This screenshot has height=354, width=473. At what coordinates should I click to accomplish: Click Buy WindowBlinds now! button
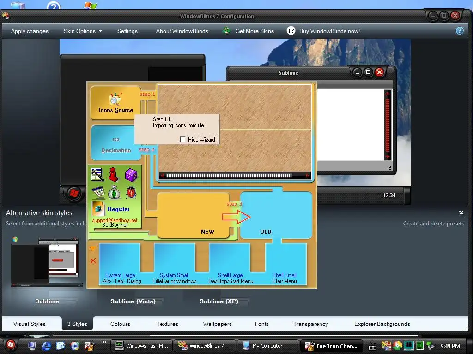click(323, 31)
